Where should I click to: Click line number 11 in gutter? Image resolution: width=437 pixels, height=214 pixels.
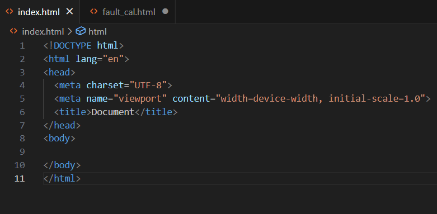[x=20, y=178]
